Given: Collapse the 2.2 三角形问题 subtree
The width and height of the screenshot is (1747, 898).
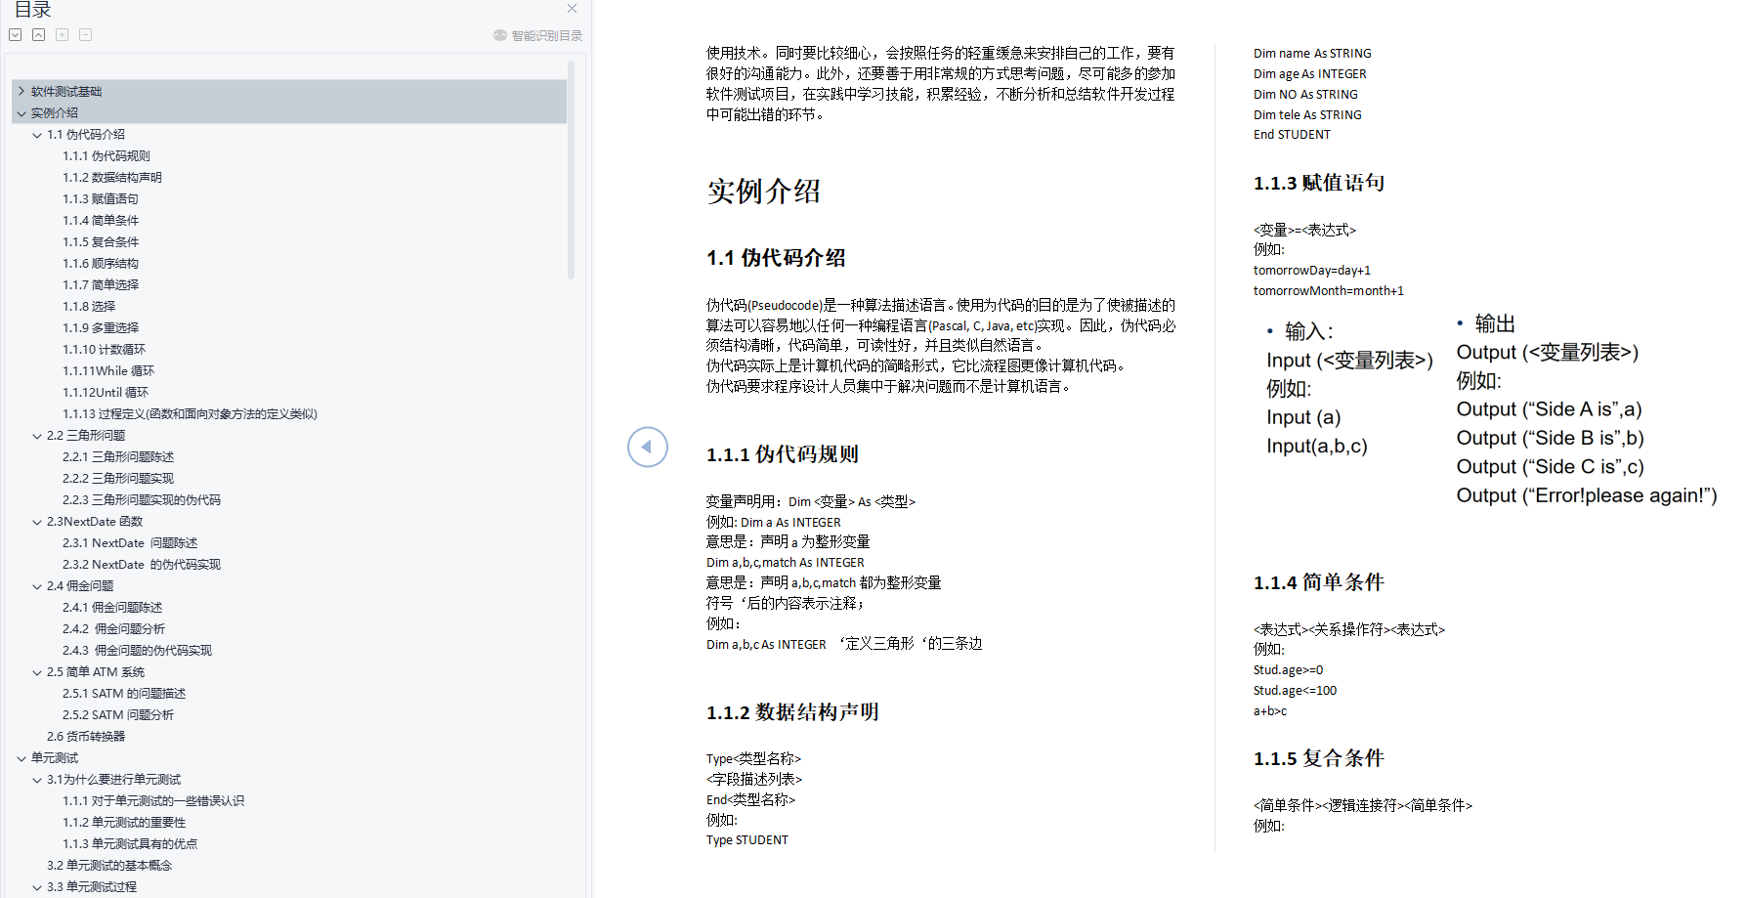Looking at the screenshot, I should 36,435.
